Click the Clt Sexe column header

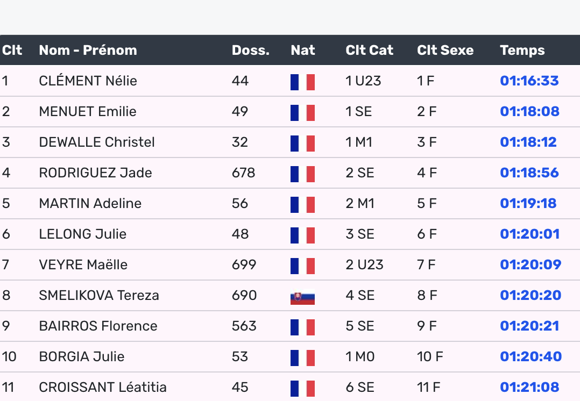tap(445, 51)
